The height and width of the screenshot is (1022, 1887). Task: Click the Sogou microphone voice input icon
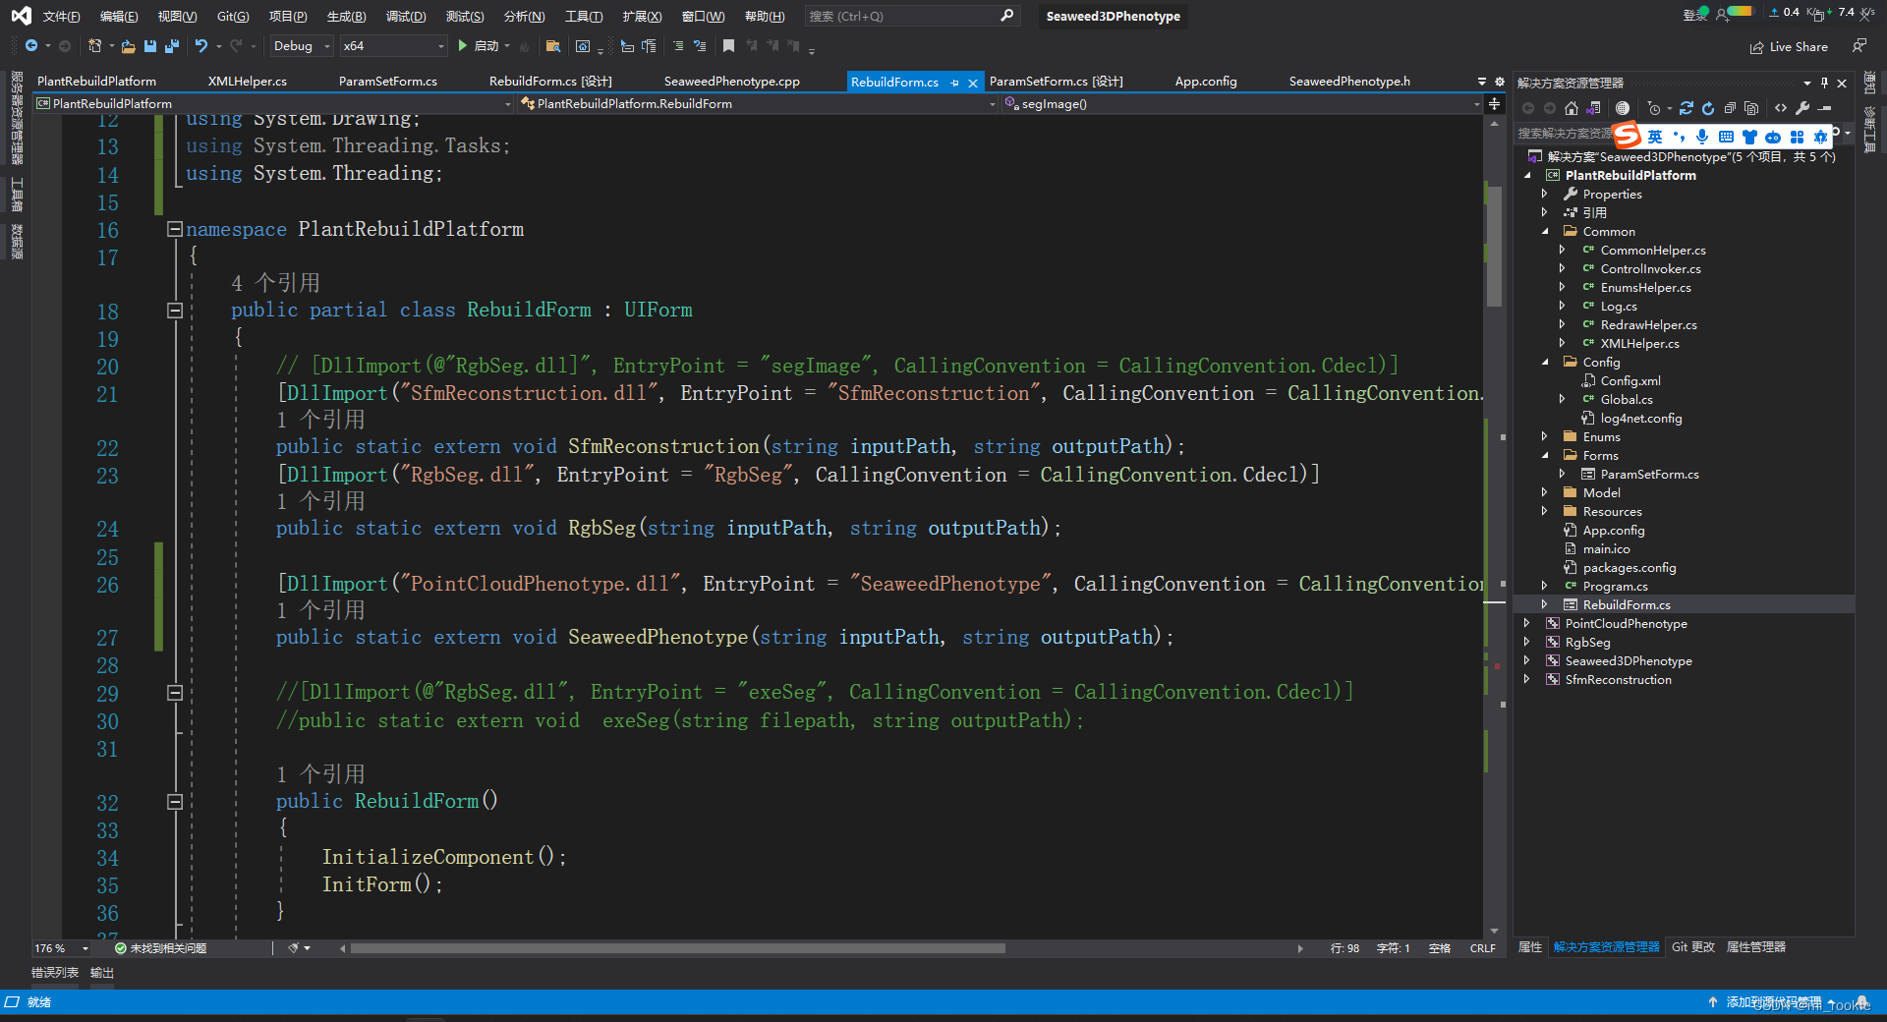coord(1702,137)
